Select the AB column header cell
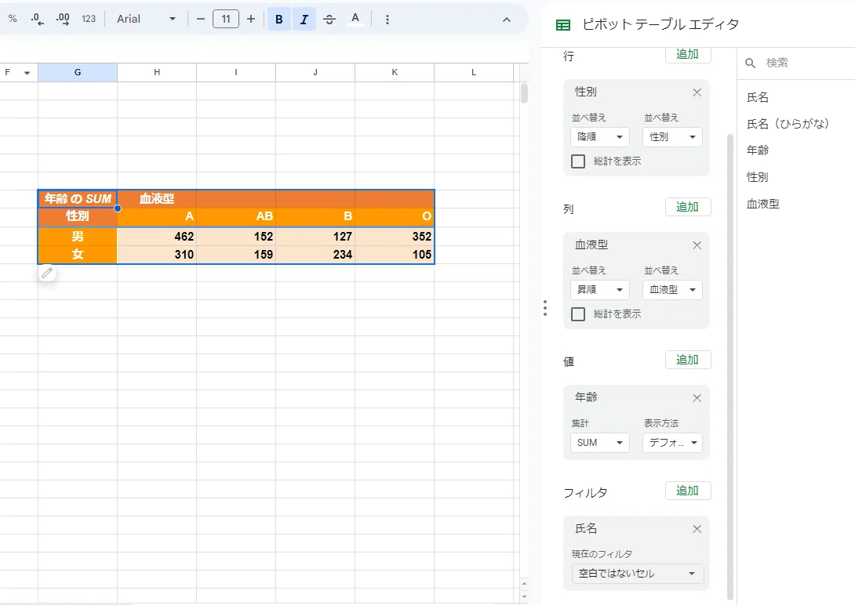 coord(236,216)
